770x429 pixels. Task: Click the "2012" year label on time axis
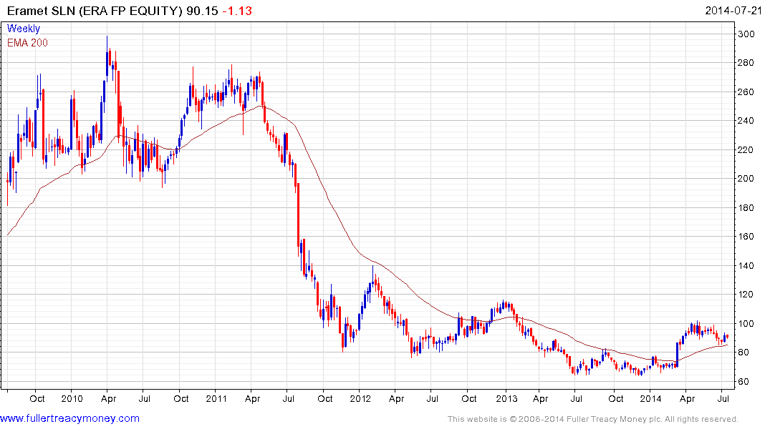click(360, 398)
